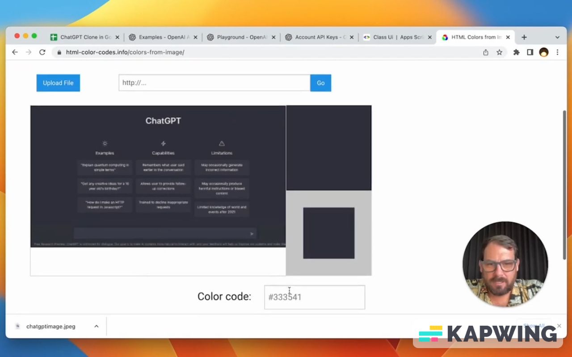This screenshot has width=572, height=357.
Task: Open the Chrome profile avatar
Action: [544, 52]
